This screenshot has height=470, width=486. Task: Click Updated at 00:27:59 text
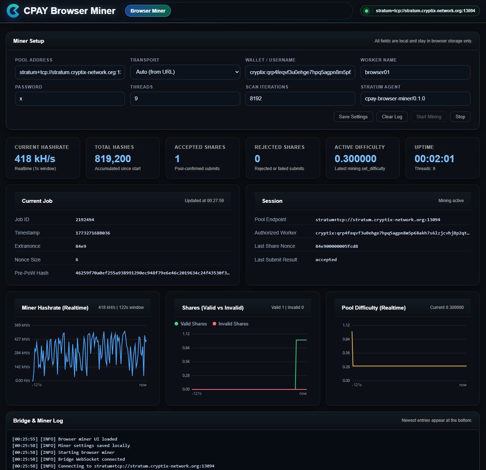tap(204, 201)
